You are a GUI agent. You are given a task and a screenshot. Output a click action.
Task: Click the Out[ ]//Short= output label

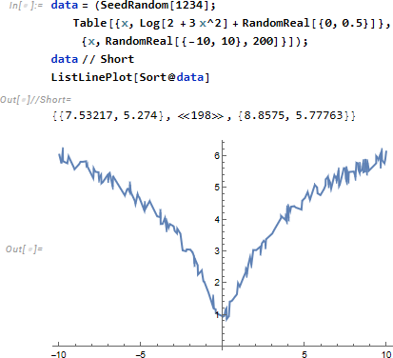pyautogui.click(x=36, y=100)
